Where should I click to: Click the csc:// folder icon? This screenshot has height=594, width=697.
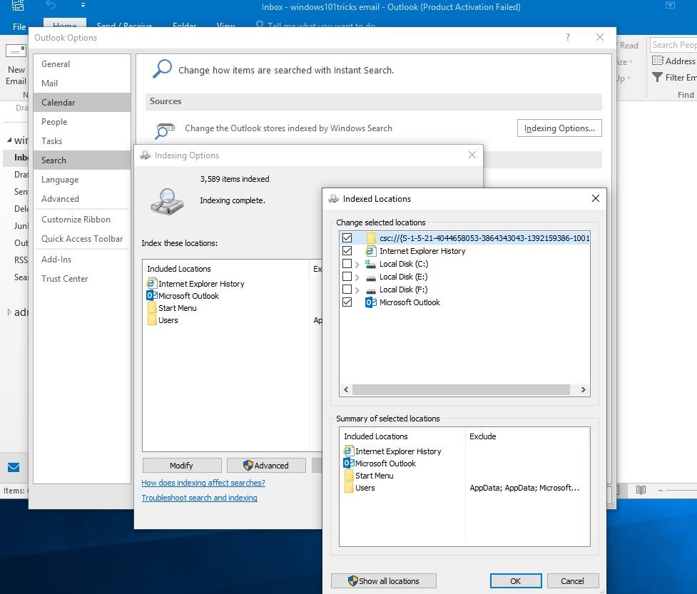point(371,237)
